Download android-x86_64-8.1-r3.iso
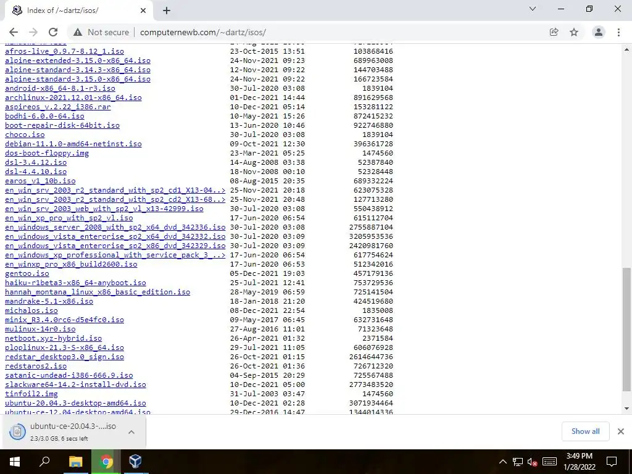This screenshot has height=474, width=632. (x=60, y=88)
